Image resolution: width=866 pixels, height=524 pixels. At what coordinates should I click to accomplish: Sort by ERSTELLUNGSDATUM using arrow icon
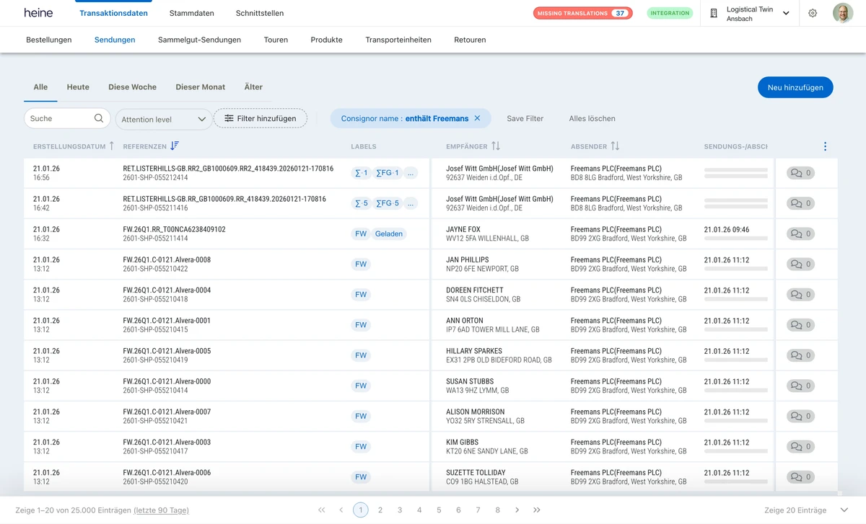point(113,146)
